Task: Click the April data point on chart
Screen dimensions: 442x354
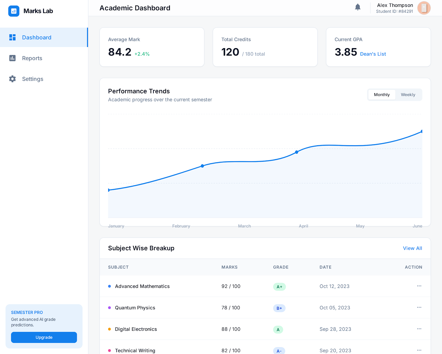Action: click(296, 152)
